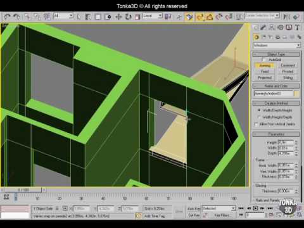Select the Lights category icon
This screenshot has height=228, width=304.
tap(270, 37)
